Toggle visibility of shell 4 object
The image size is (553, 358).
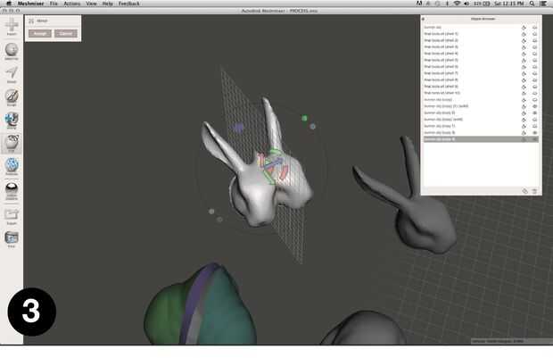534,54
